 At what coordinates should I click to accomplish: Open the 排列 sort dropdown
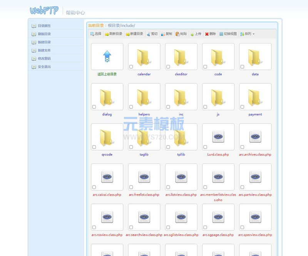pos(248,34)
